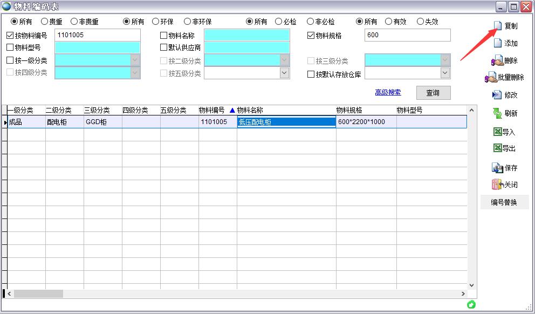Screen dimensions: 535x314
Task: Select the 环保 radio button
Action: pos(155,22)
